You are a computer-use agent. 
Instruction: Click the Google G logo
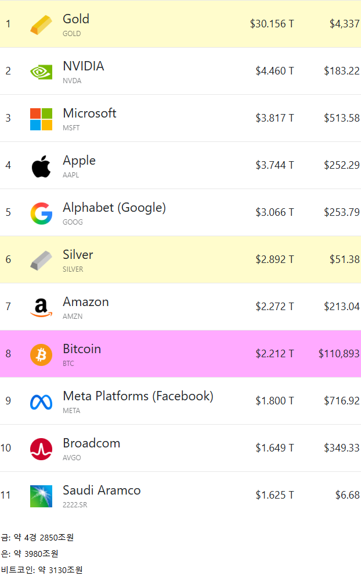tap(41, 213)
